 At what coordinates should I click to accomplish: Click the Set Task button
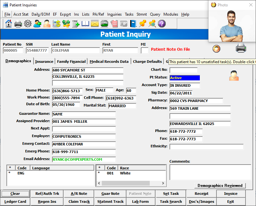(171, 194)
